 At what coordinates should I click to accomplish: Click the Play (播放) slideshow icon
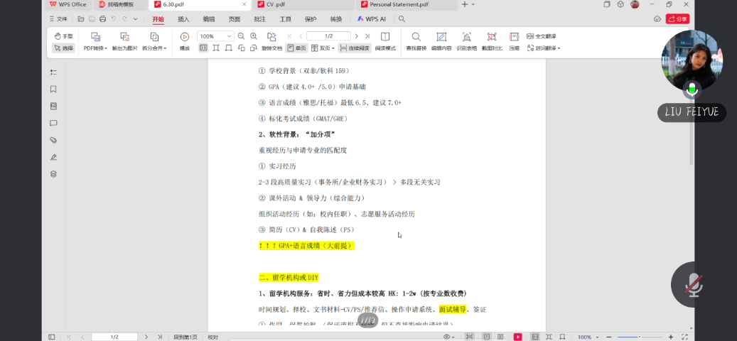(184, 37)
